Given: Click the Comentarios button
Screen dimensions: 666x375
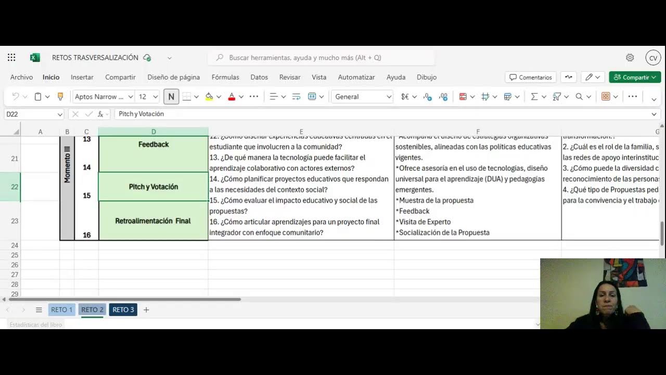Looking at the screenshot, I should click(531, 77).
